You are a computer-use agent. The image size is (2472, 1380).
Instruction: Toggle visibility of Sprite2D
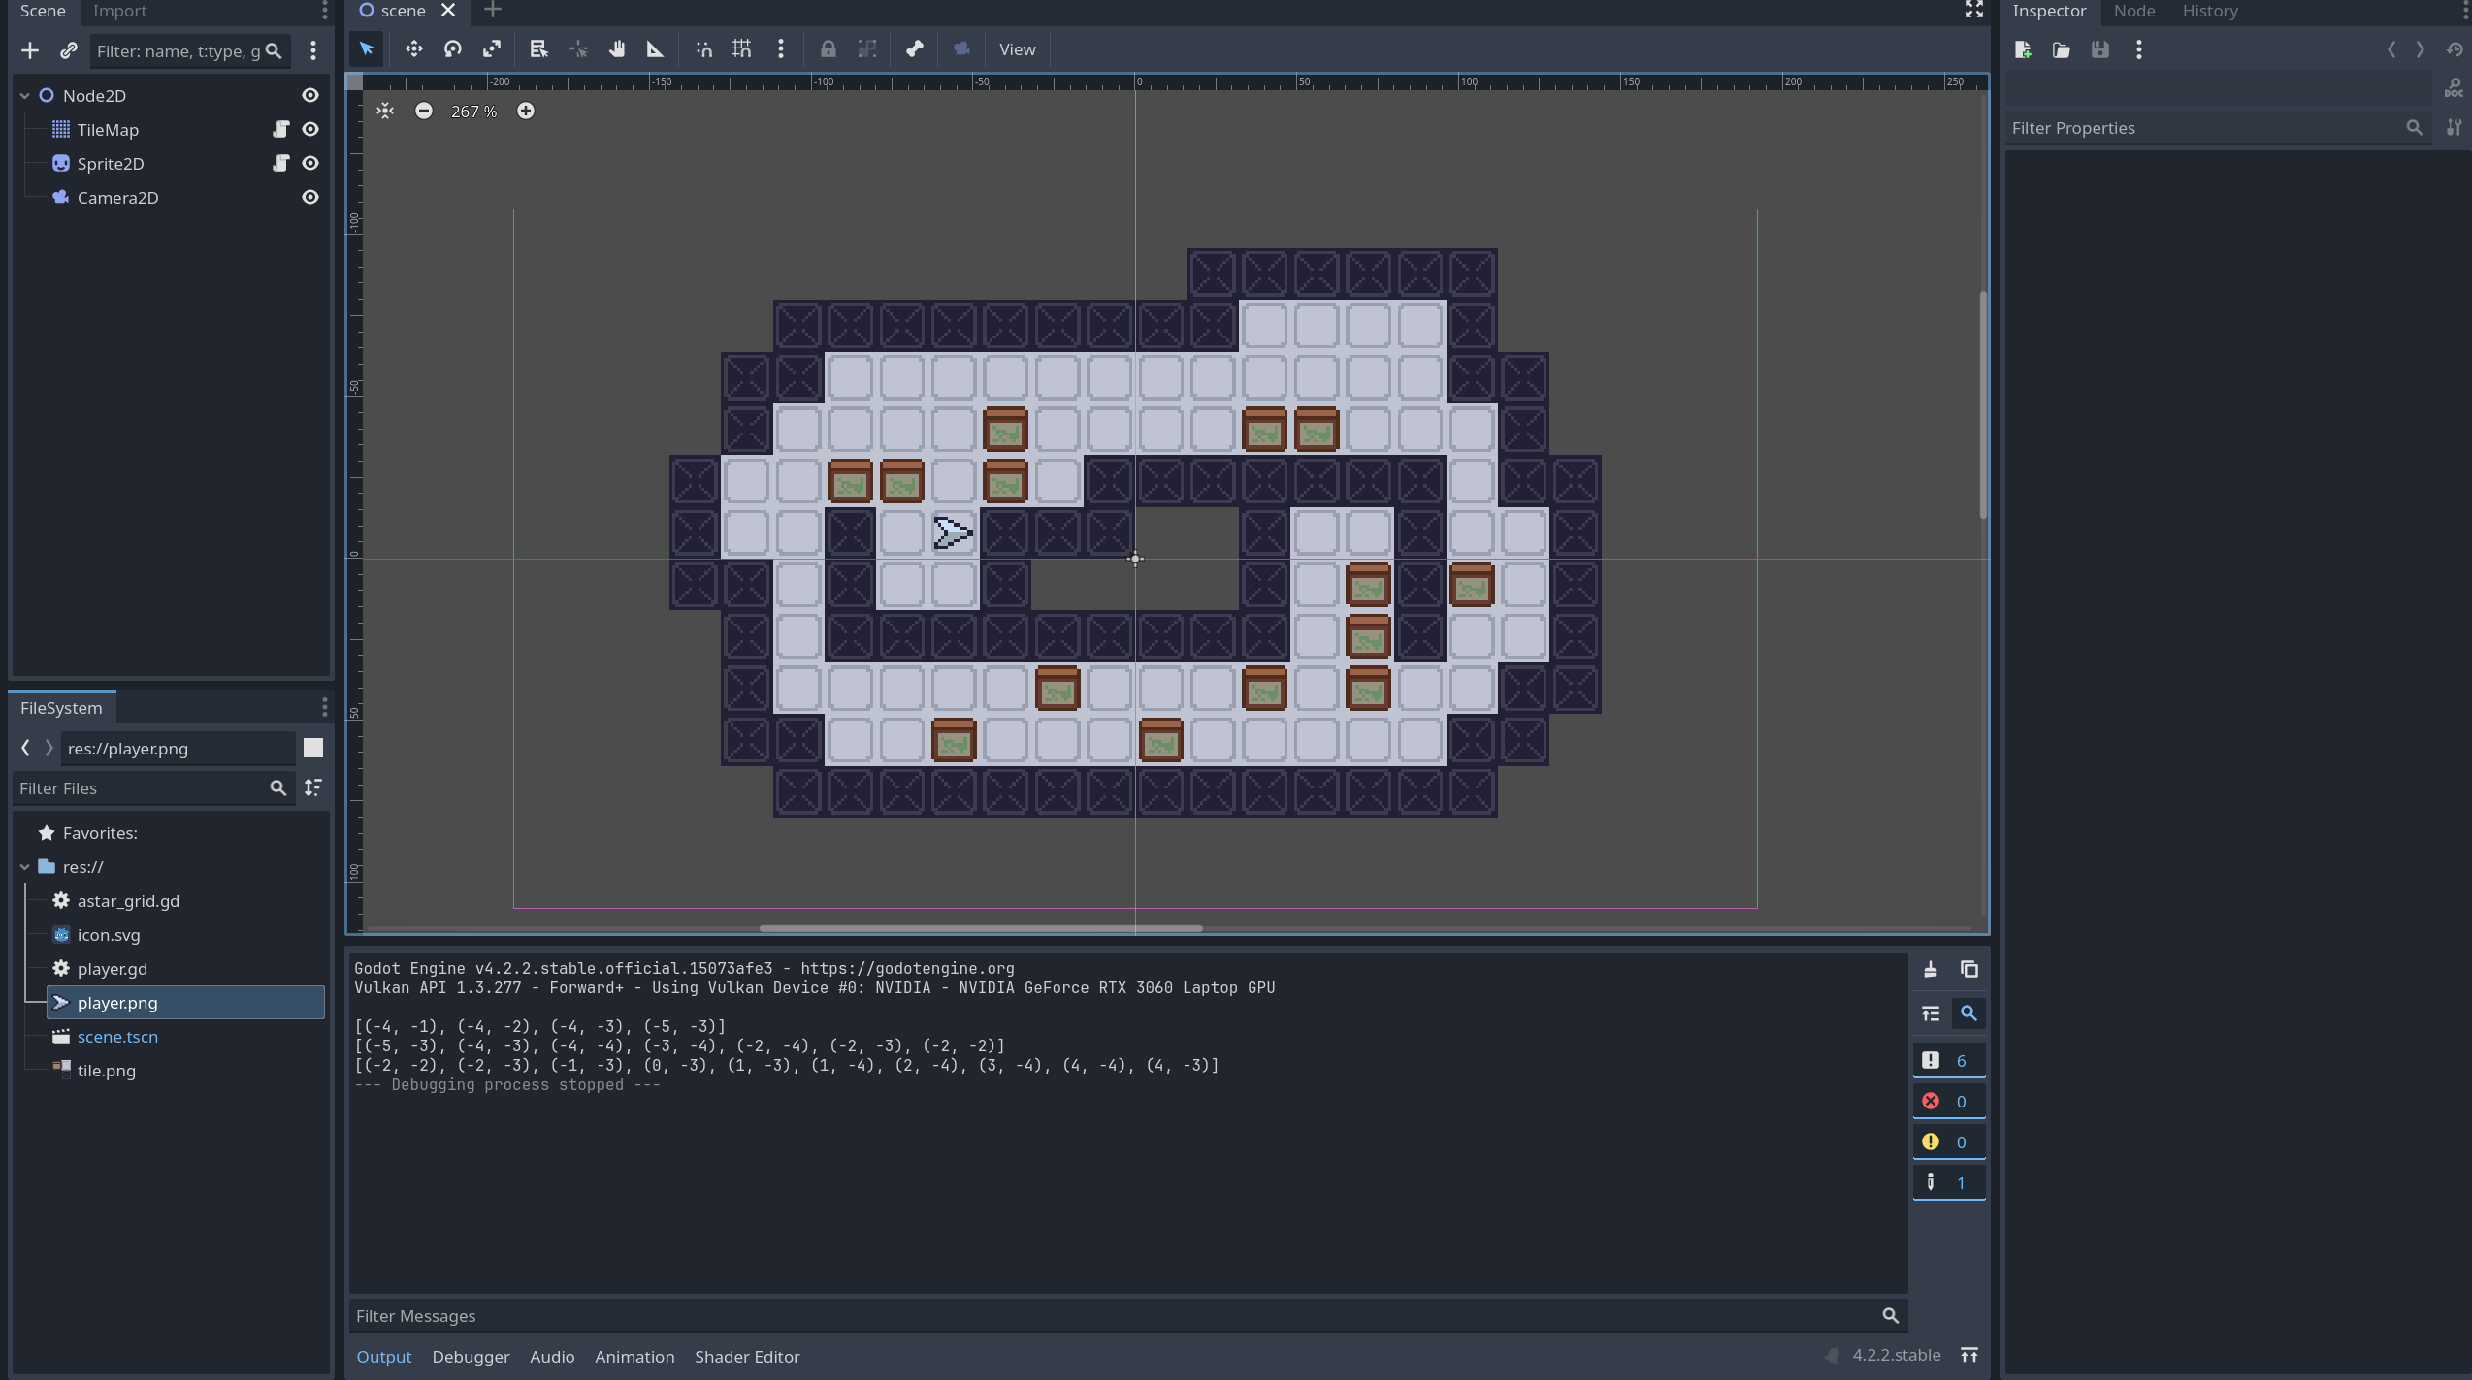click(310, 163)
